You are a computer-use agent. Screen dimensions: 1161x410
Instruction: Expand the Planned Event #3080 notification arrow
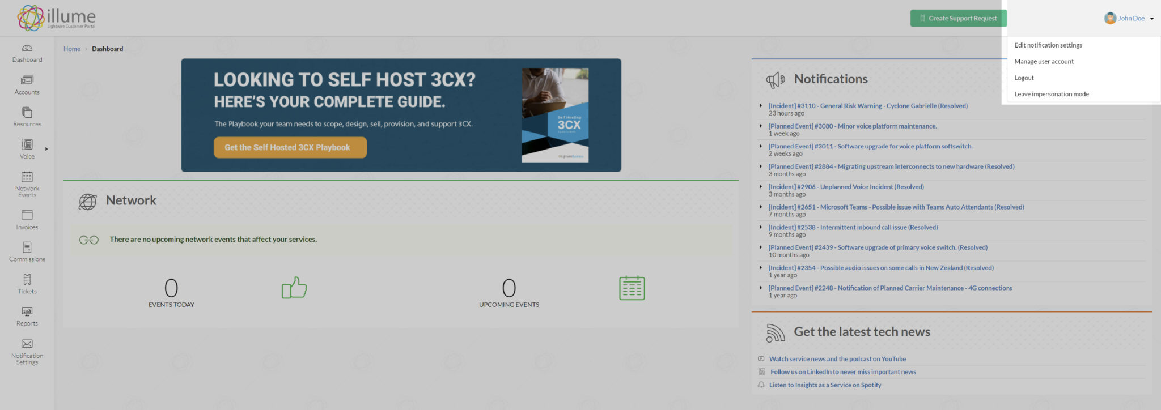point(761,126)
